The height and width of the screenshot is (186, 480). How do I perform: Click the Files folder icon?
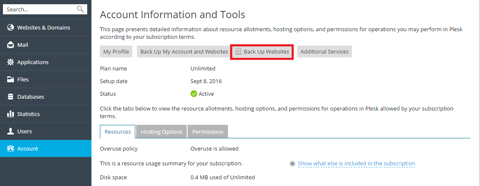[11, 79]
